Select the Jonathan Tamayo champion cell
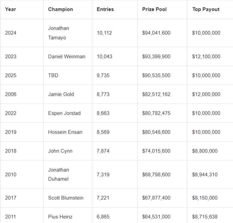 pyautogui.click(x=59, y=33)
